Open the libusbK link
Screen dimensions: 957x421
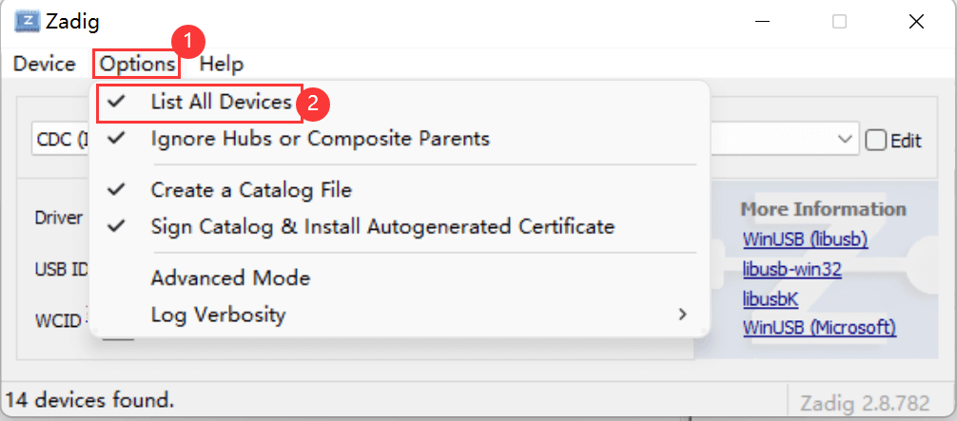771,298
